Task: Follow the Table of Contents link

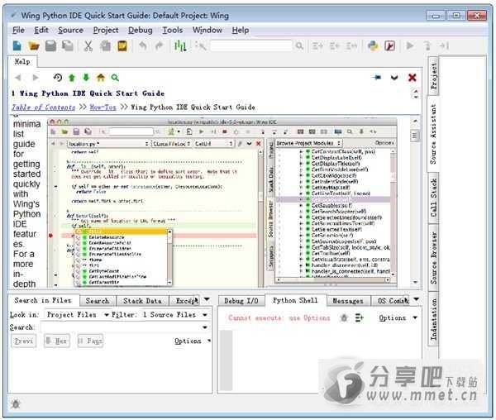Action: [x=44, y=107]
